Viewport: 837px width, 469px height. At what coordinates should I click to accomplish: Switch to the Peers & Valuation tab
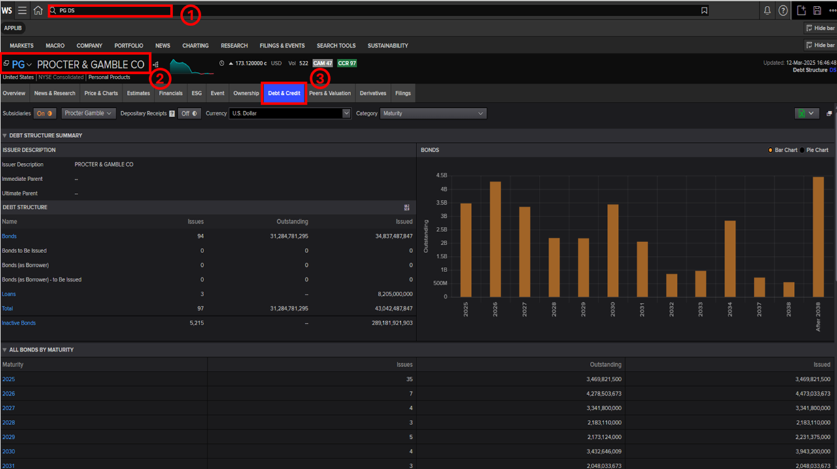[x=330, y=93]
